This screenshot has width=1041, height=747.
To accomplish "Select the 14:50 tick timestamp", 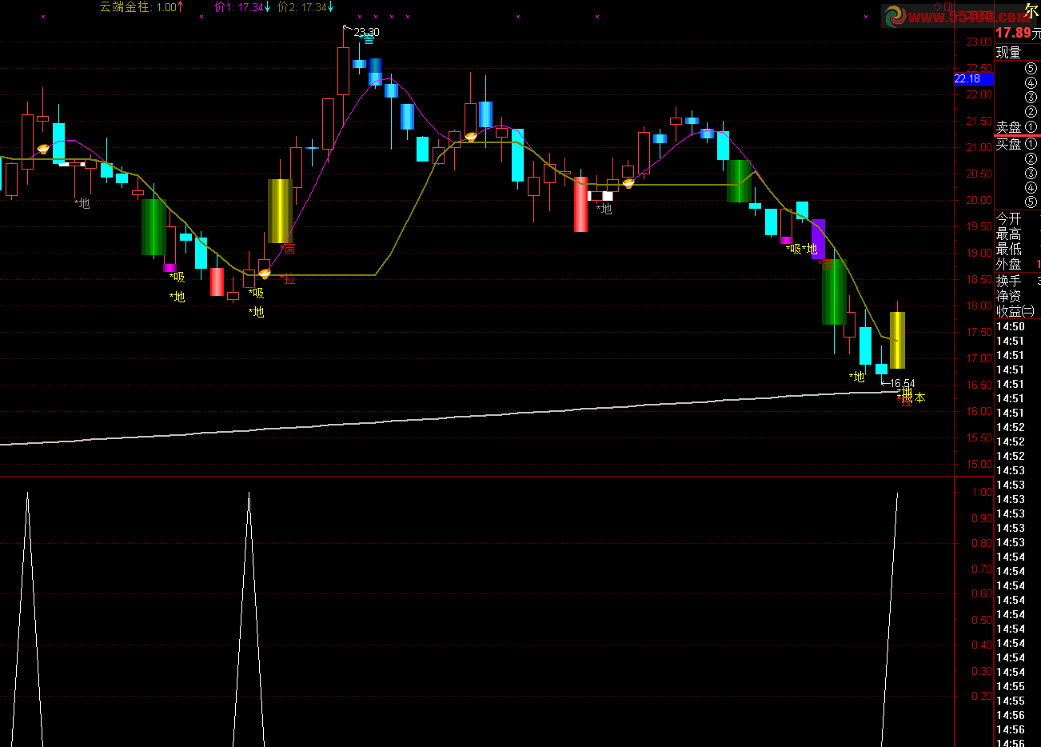I will click(1010, 326).
